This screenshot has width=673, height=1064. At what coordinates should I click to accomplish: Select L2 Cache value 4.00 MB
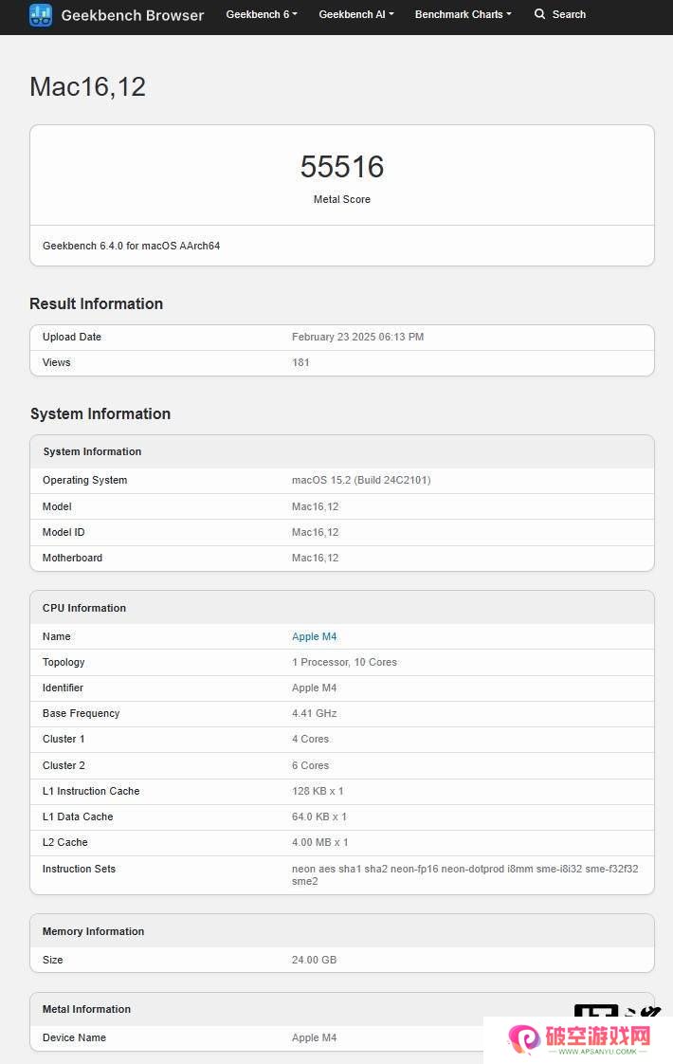coord(319,842)
